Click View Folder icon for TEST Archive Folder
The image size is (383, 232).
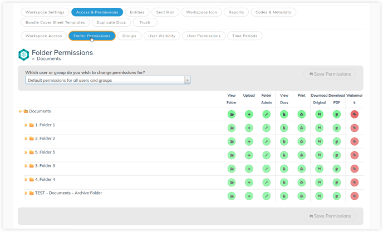(x=232, y=196)
